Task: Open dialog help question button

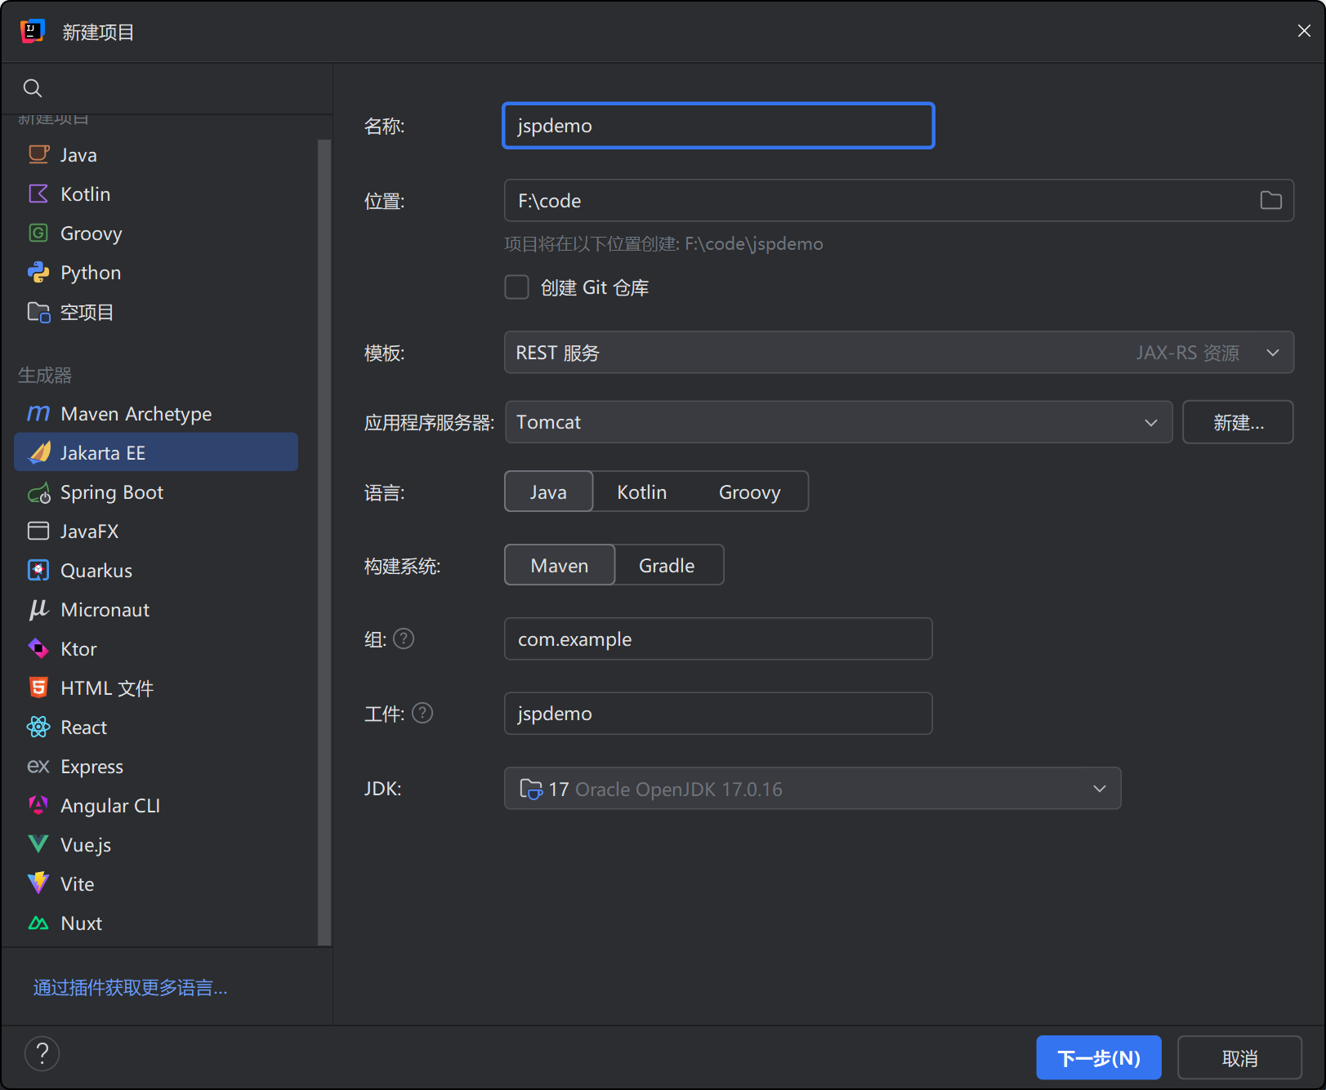Action: [42, 1053]
